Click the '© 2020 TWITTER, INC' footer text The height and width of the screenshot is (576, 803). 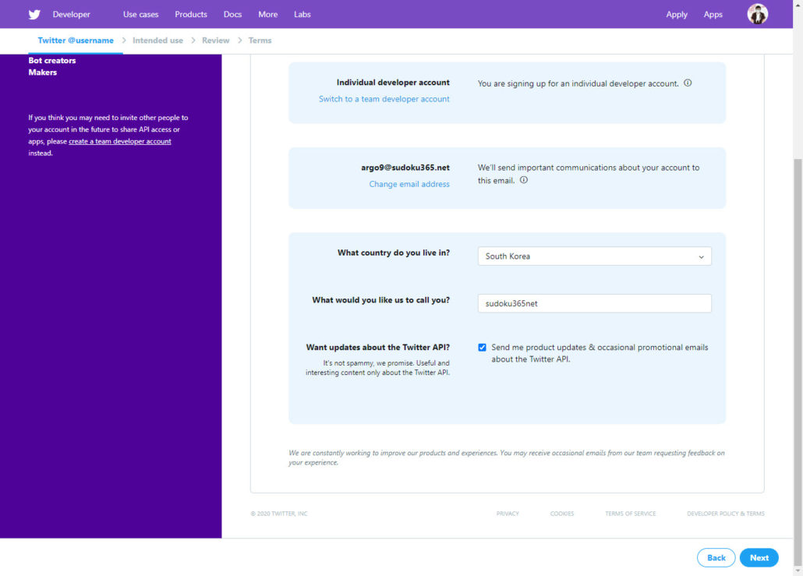(x=279, y=514)
